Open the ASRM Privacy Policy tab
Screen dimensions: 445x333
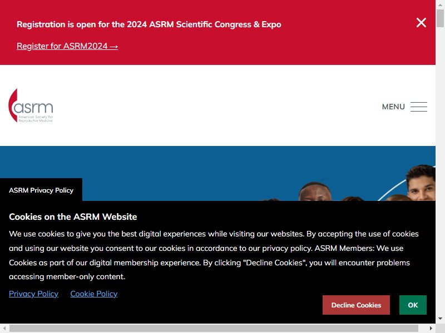tap(41, 190)
